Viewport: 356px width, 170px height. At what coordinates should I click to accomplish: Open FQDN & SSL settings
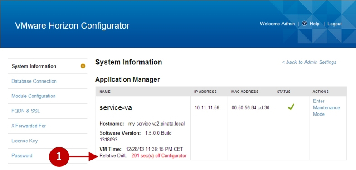tap(25, 111)
